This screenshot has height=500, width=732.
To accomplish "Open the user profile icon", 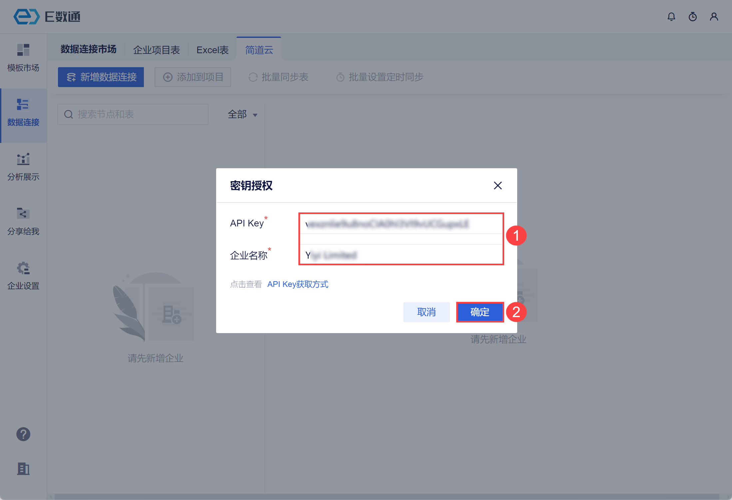I will coord(714,17).
